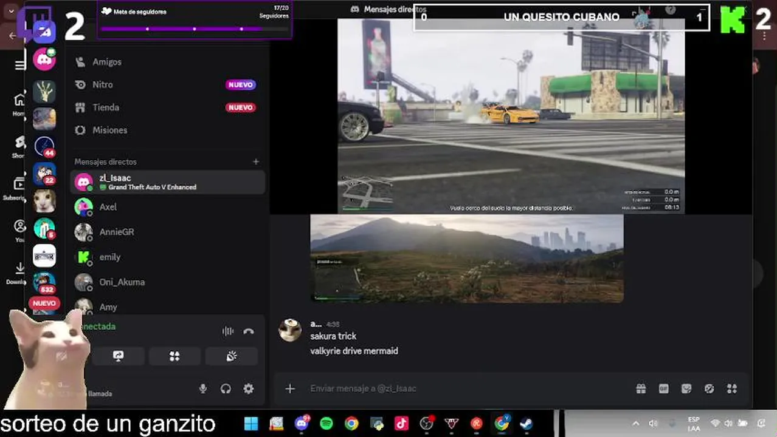Open the cat avatar server icon
The width and height of the screenshot is (777, 437).
(44, 202)
